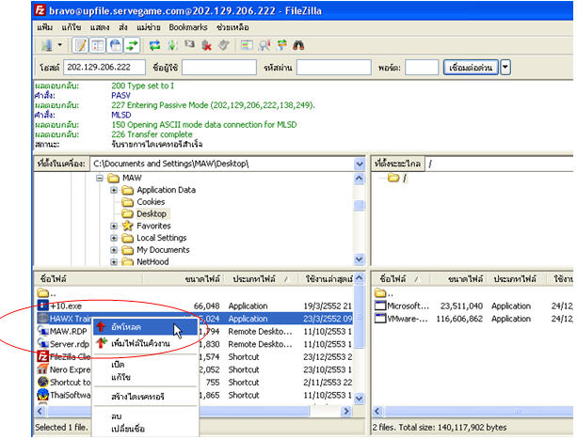
Task: Select remote Microsoft... application file icon
Action: click(x=380, y=306)
